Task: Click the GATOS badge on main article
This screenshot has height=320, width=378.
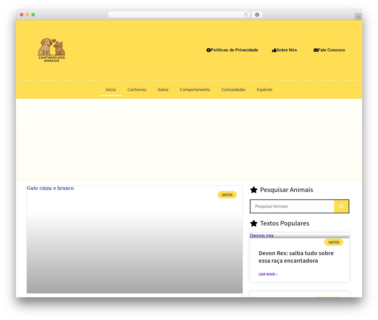Action: [x=227, y=195]
